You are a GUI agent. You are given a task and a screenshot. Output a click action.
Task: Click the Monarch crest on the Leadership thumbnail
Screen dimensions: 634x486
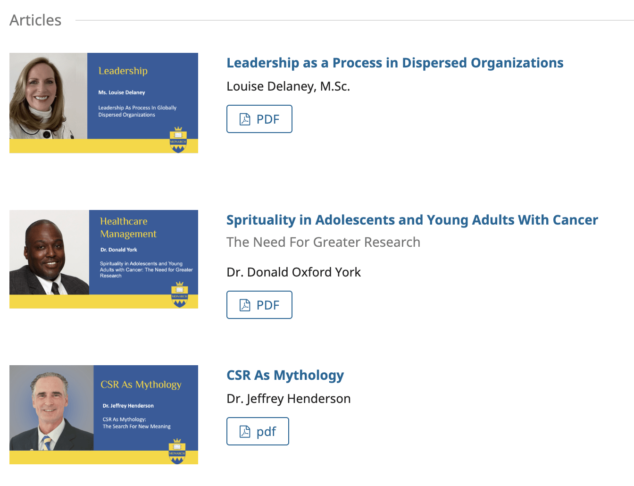(x=178, y=140)
